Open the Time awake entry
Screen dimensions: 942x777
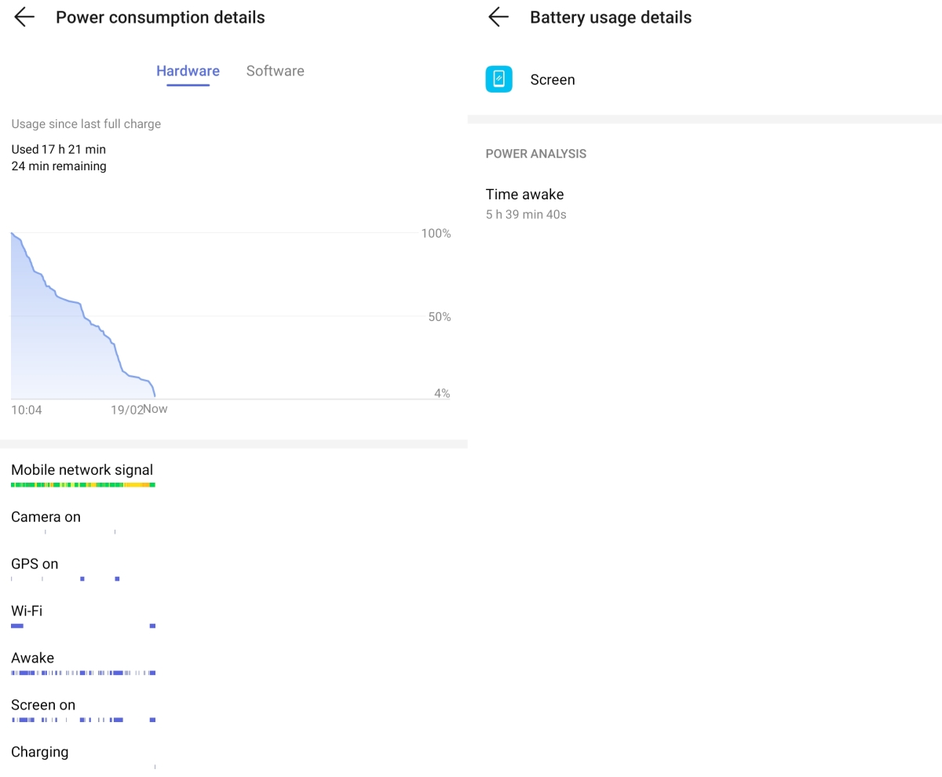tap(524, 202)
